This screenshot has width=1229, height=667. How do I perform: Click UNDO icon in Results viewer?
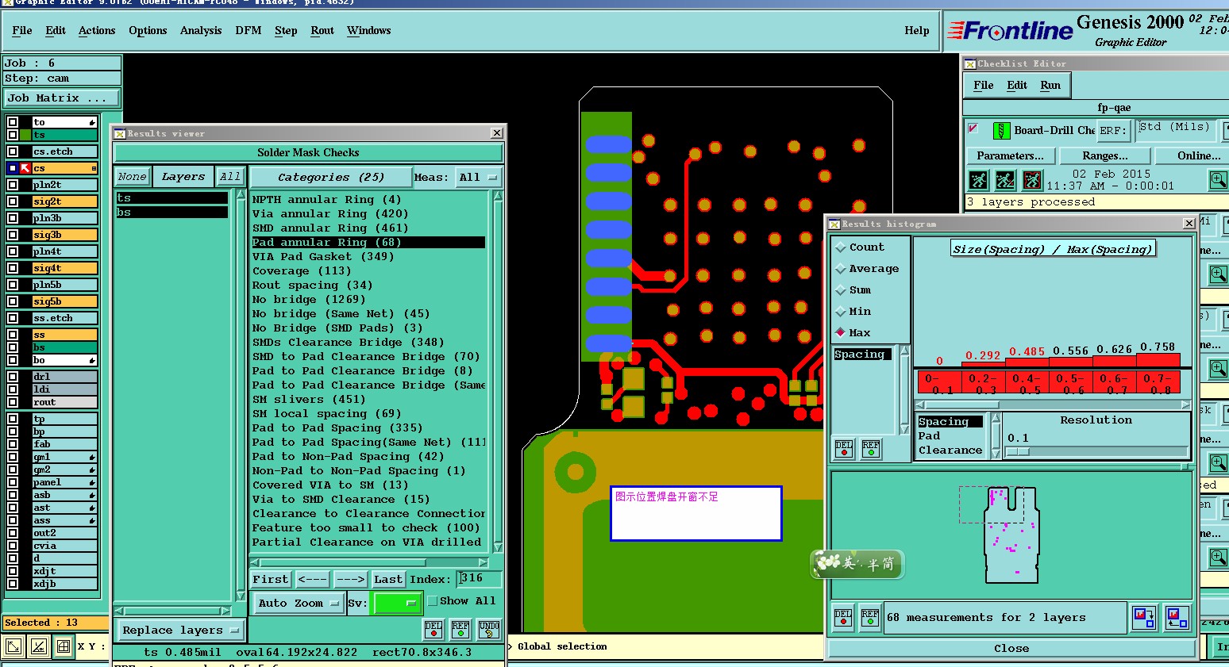489,630
